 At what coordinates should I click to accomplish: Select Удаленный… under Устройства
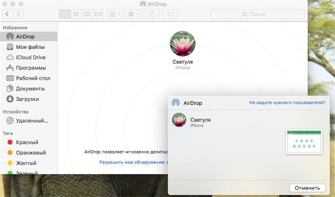tap(28, 121)
